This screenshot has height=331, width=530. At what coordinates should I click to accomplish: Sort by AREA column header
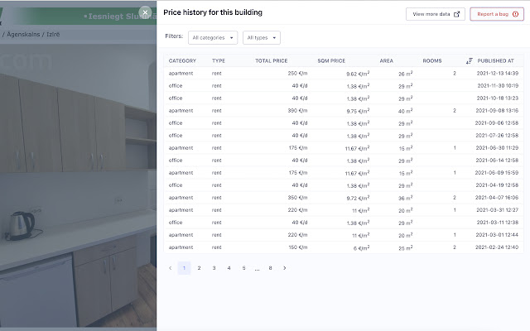386,60
